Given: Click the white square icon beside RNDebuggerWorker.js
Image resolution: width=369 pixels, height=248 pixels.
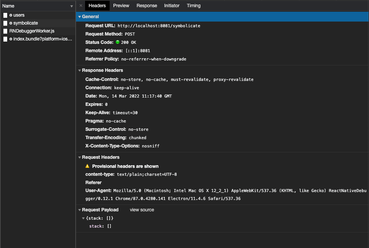Looking at the screenshot, I should coord(5,31).
